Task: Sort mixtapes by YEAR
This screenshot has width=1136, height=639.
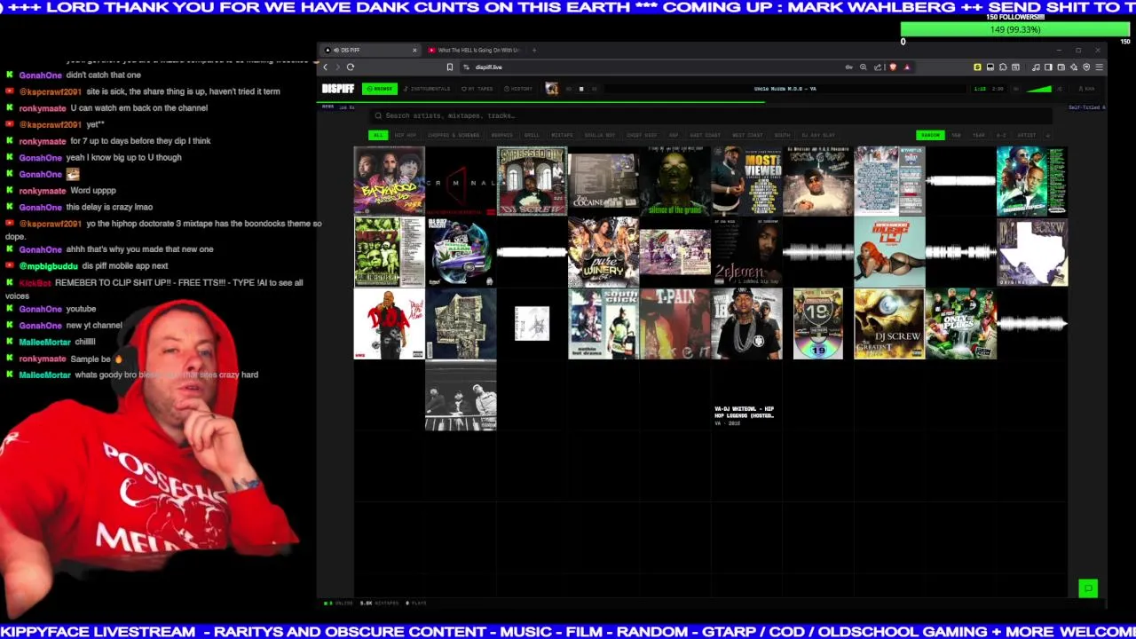Action: (x=978, y=135)
